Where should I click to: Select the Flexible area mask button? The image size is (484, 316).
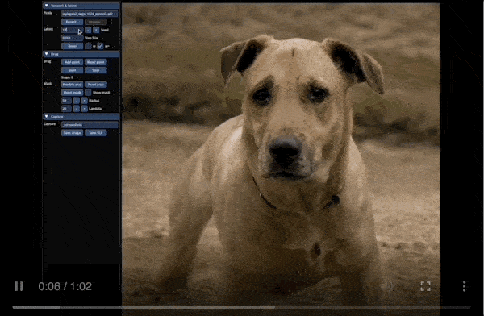click(x=72, y=85)
